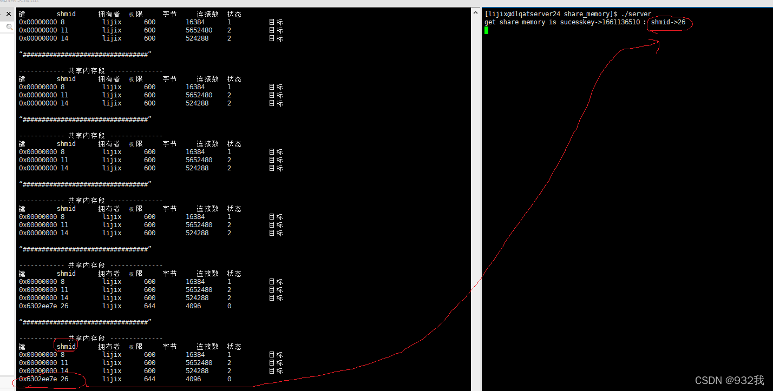Click '524288' in the topmost table

point(197,38)
